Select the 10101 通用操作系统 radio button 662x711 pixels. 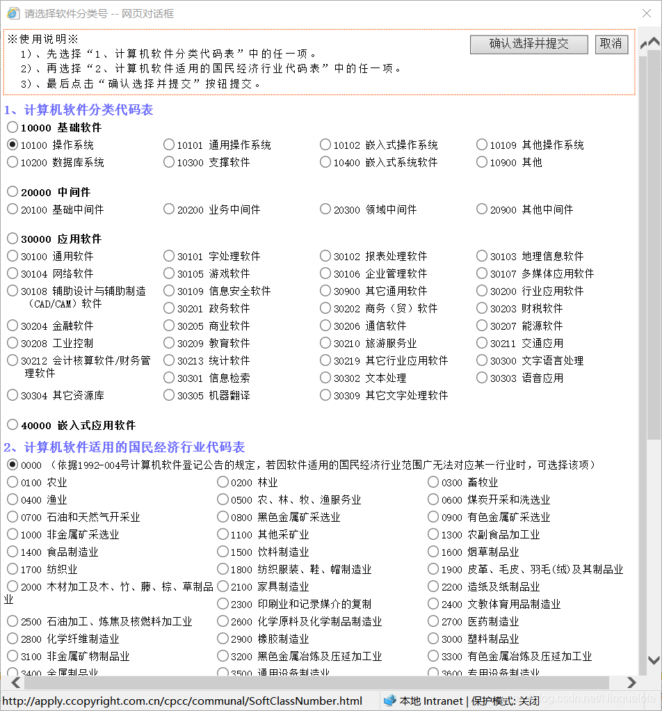point(168,145)
